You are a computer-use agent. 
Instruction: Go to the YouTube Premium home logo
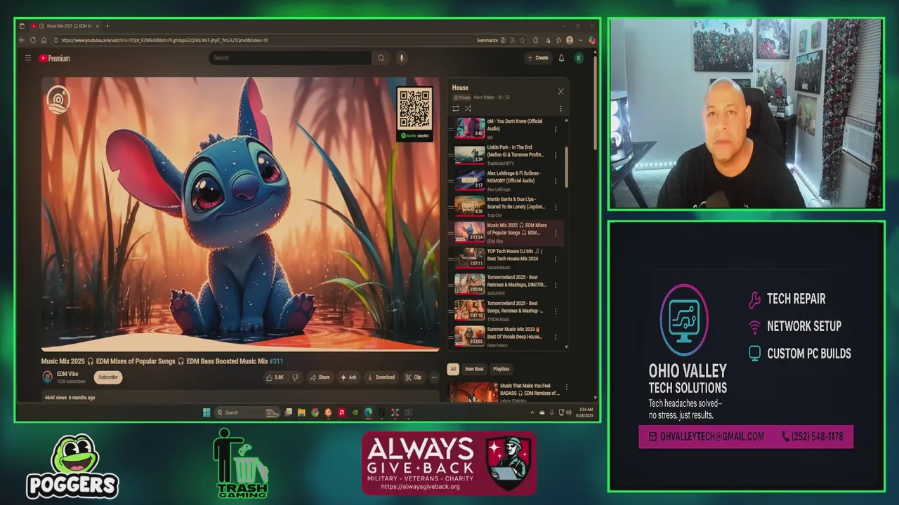(x=55, y=58)
